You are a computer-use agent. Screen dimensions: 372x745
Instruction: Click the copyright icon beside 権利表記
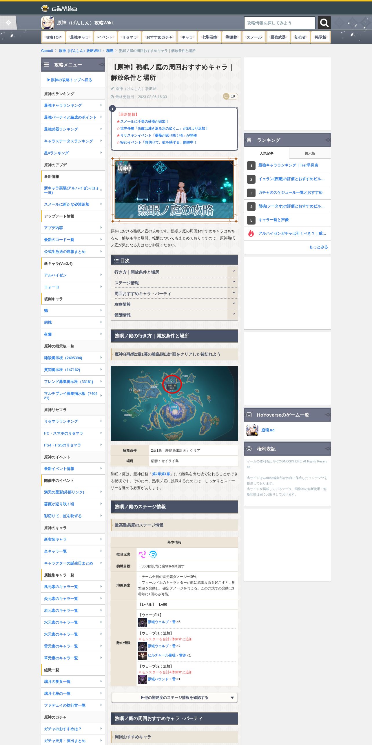click(249, 449)
